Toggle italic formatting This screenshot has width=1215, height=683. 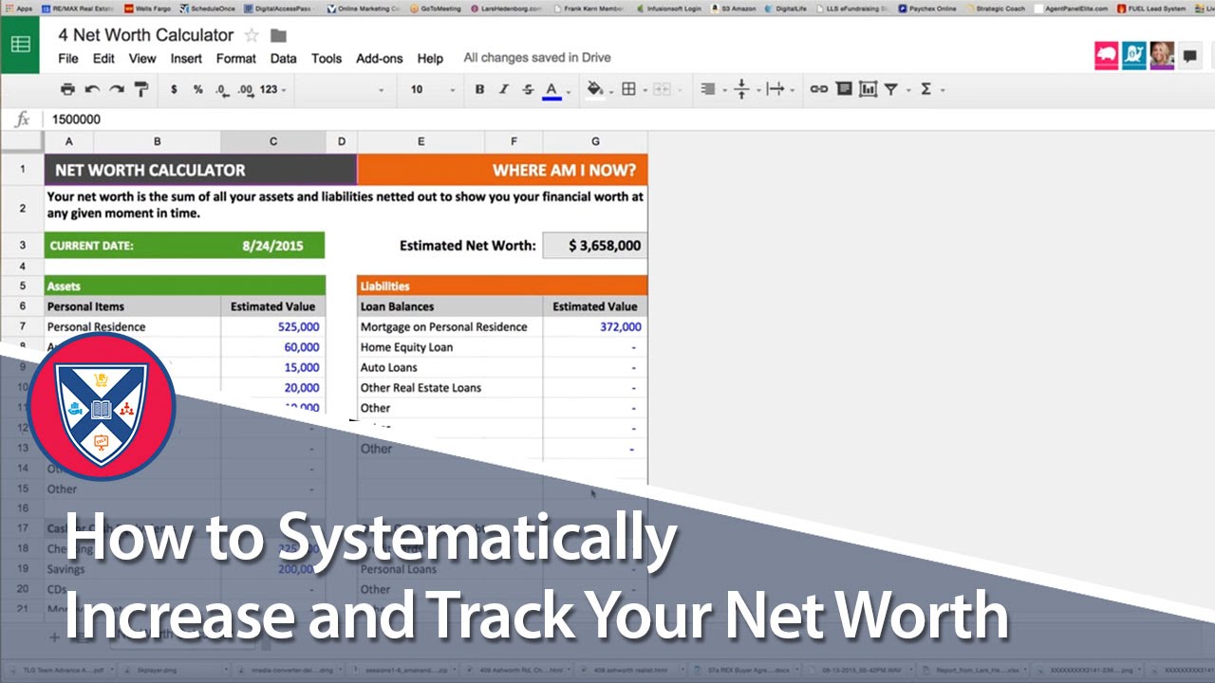[x=504, y=89]
